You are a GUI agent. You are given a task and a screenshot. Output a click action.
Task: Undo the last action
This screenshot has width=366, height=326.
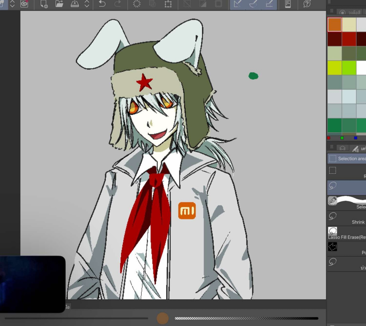point(102,4)
